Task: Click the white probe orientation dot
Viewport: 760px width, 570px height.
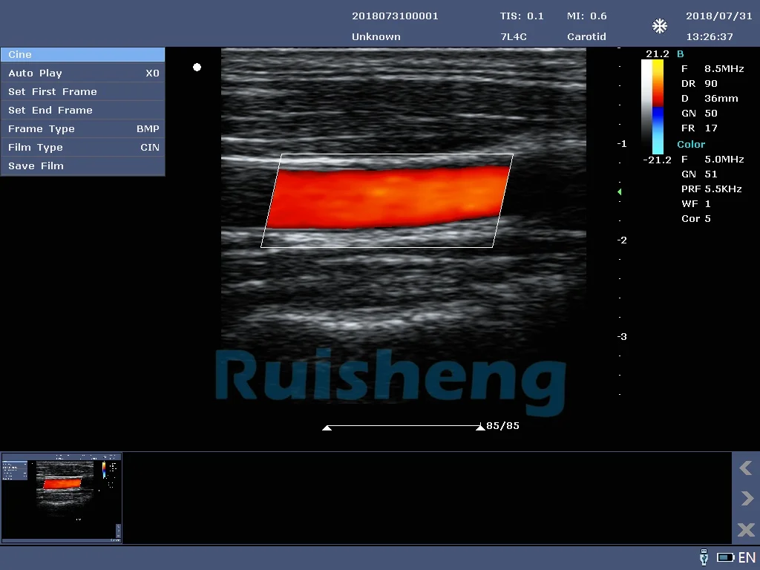Action: (197, 68)
